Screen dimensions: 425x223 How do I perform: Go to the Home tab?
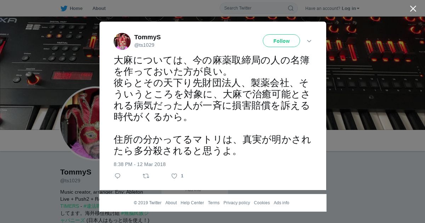coord(76,8)
